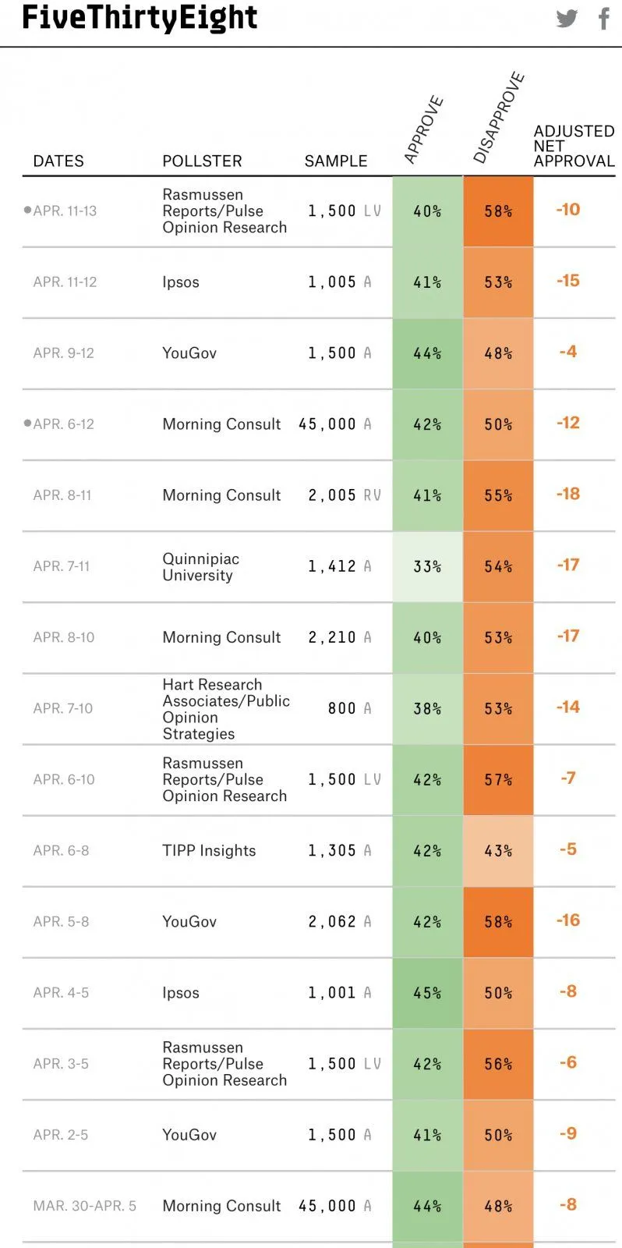The image size is (622, 1248).
Task: Click the -18 adjusted net approval value
Action: pyautogui.click(x=568, y=494)
